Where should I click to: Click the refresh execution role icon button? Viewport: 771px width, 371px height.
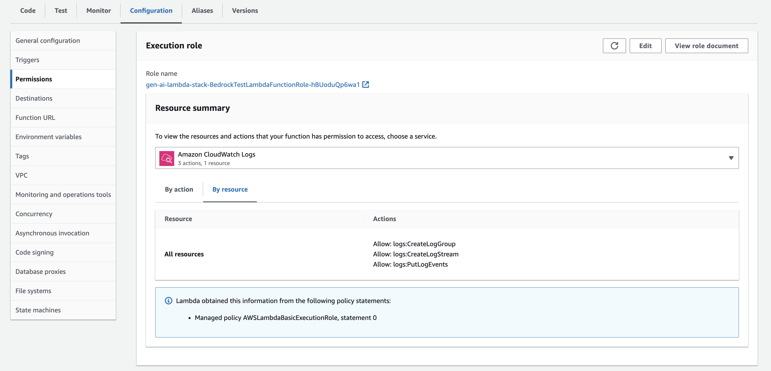pos(614,46)
